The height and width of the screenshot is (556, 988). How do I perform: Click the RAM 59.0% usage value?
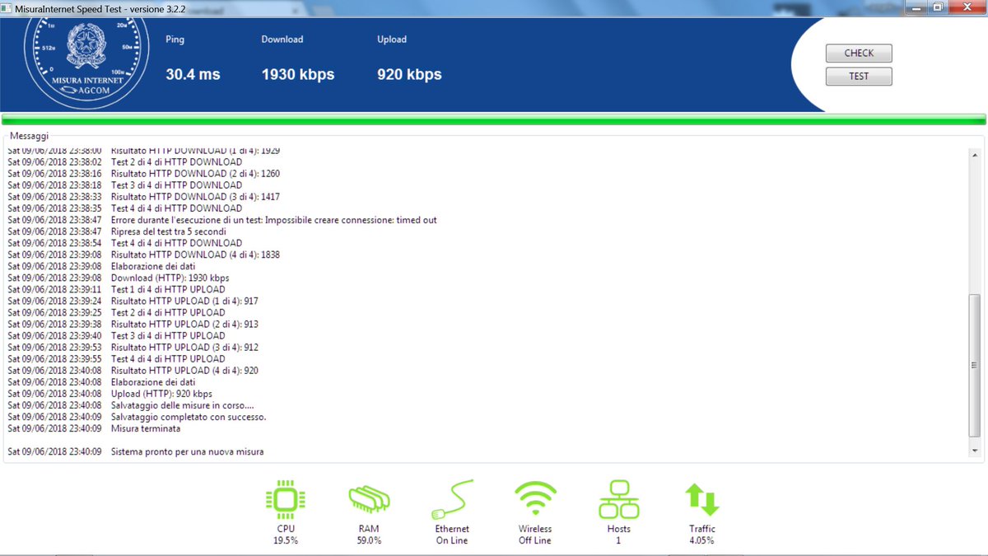click(x=369, y=540)
